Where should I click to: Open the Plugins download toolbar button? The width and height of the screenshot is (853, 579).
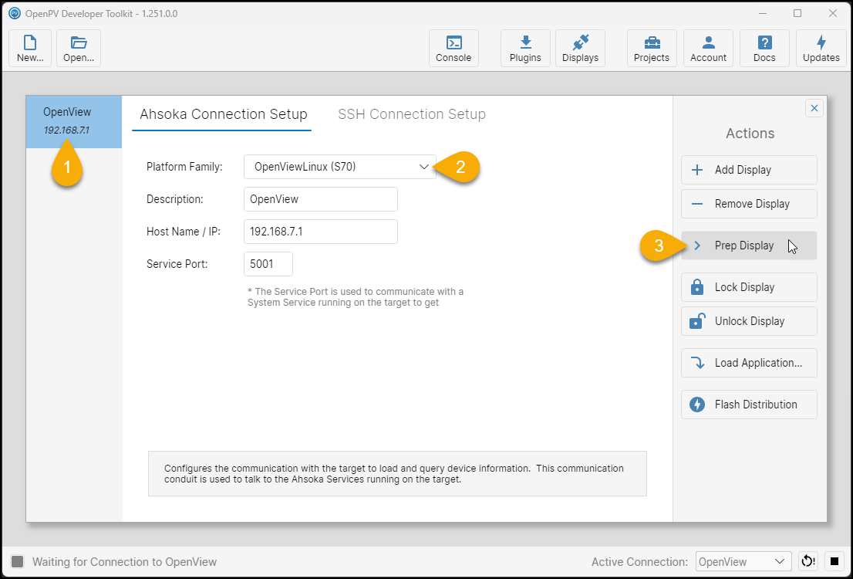point(525,49)
